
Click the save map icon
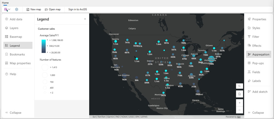(x=6, y=9)
